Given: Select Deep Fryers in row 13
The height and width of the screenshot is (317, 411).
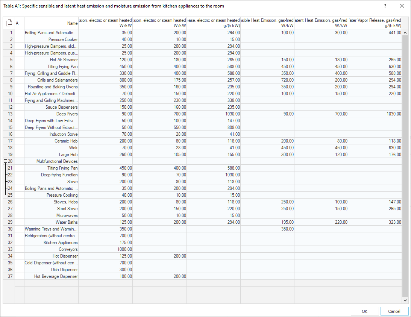Looking at the screenshot, I should pos(52,114).
